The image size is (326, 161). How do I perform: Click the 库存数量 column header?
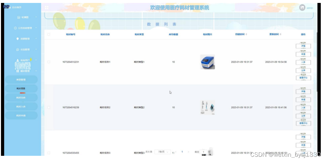click(173, 34)
